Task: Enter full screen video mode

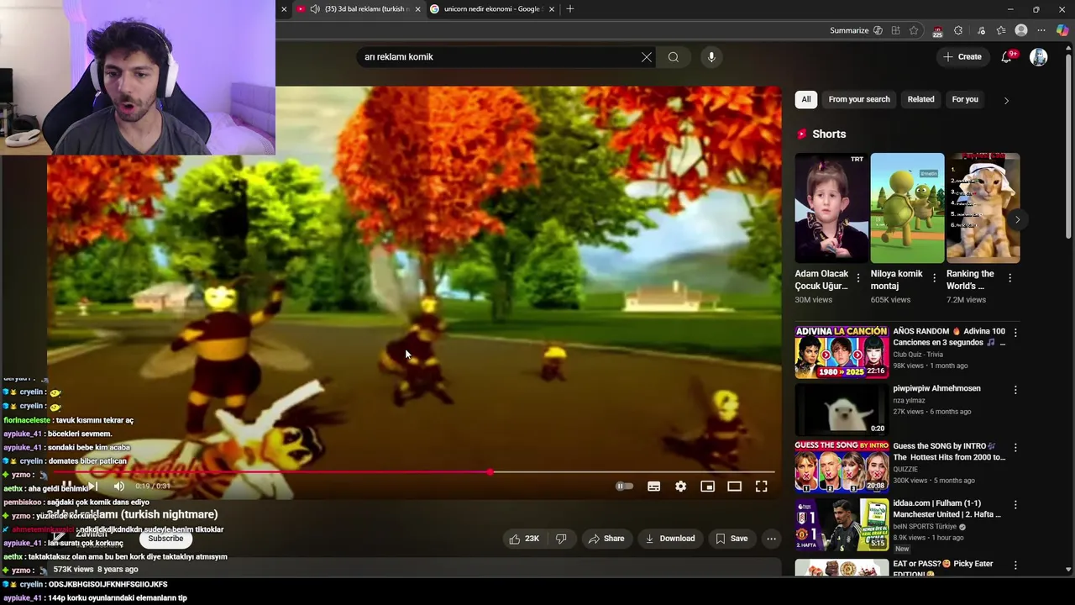Action: pyautogui.click(x=762, y=487)
